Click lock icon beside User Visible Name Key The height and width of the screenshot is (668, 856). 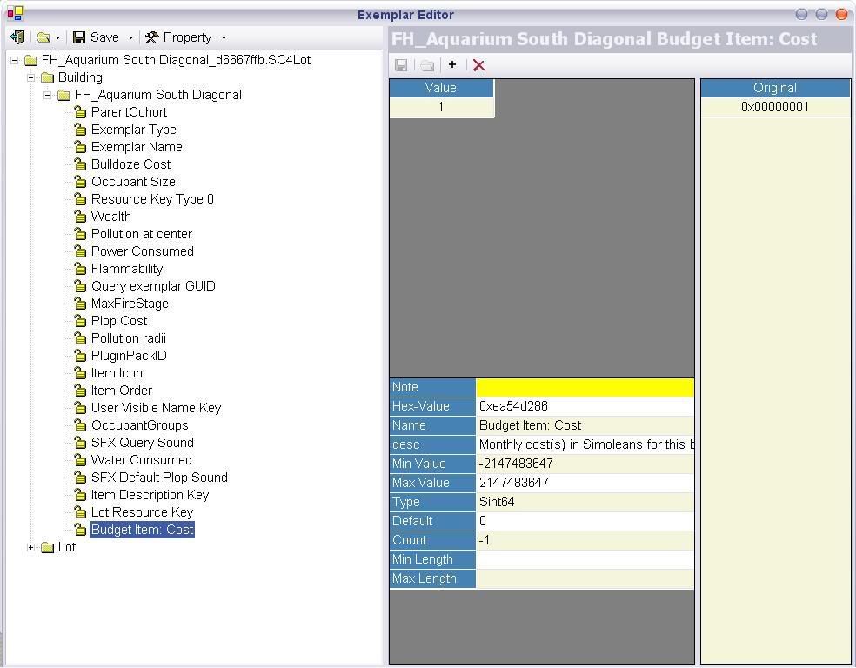(x=80, y=408)
